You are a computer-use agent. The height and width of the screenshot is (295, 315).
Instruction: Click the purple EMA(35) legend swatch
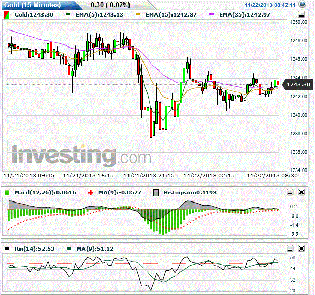[212, 14]
